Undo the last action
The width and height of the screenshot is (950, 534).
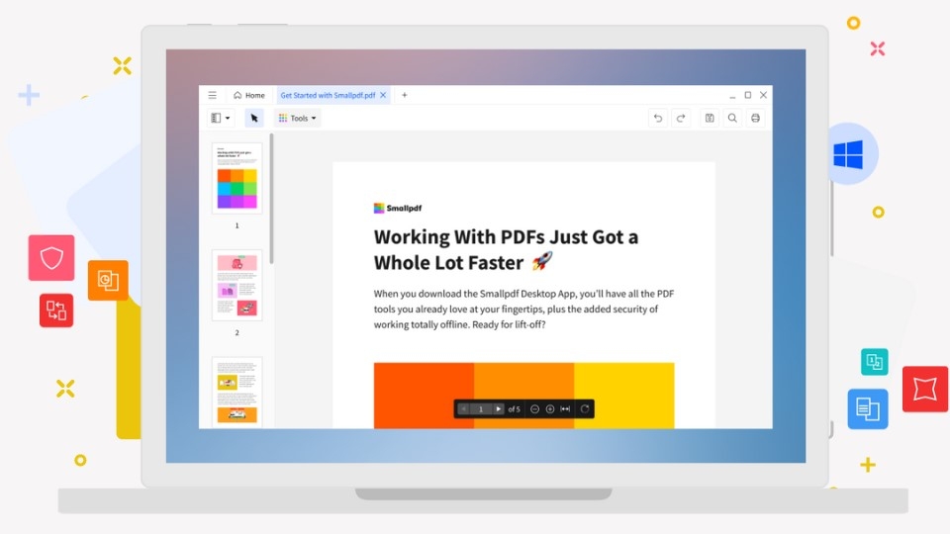pyautogui.click(x=658, y=118)
